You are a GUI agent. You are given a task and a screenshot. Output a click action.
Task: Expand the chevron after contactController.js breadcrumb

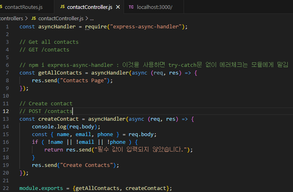87,19
